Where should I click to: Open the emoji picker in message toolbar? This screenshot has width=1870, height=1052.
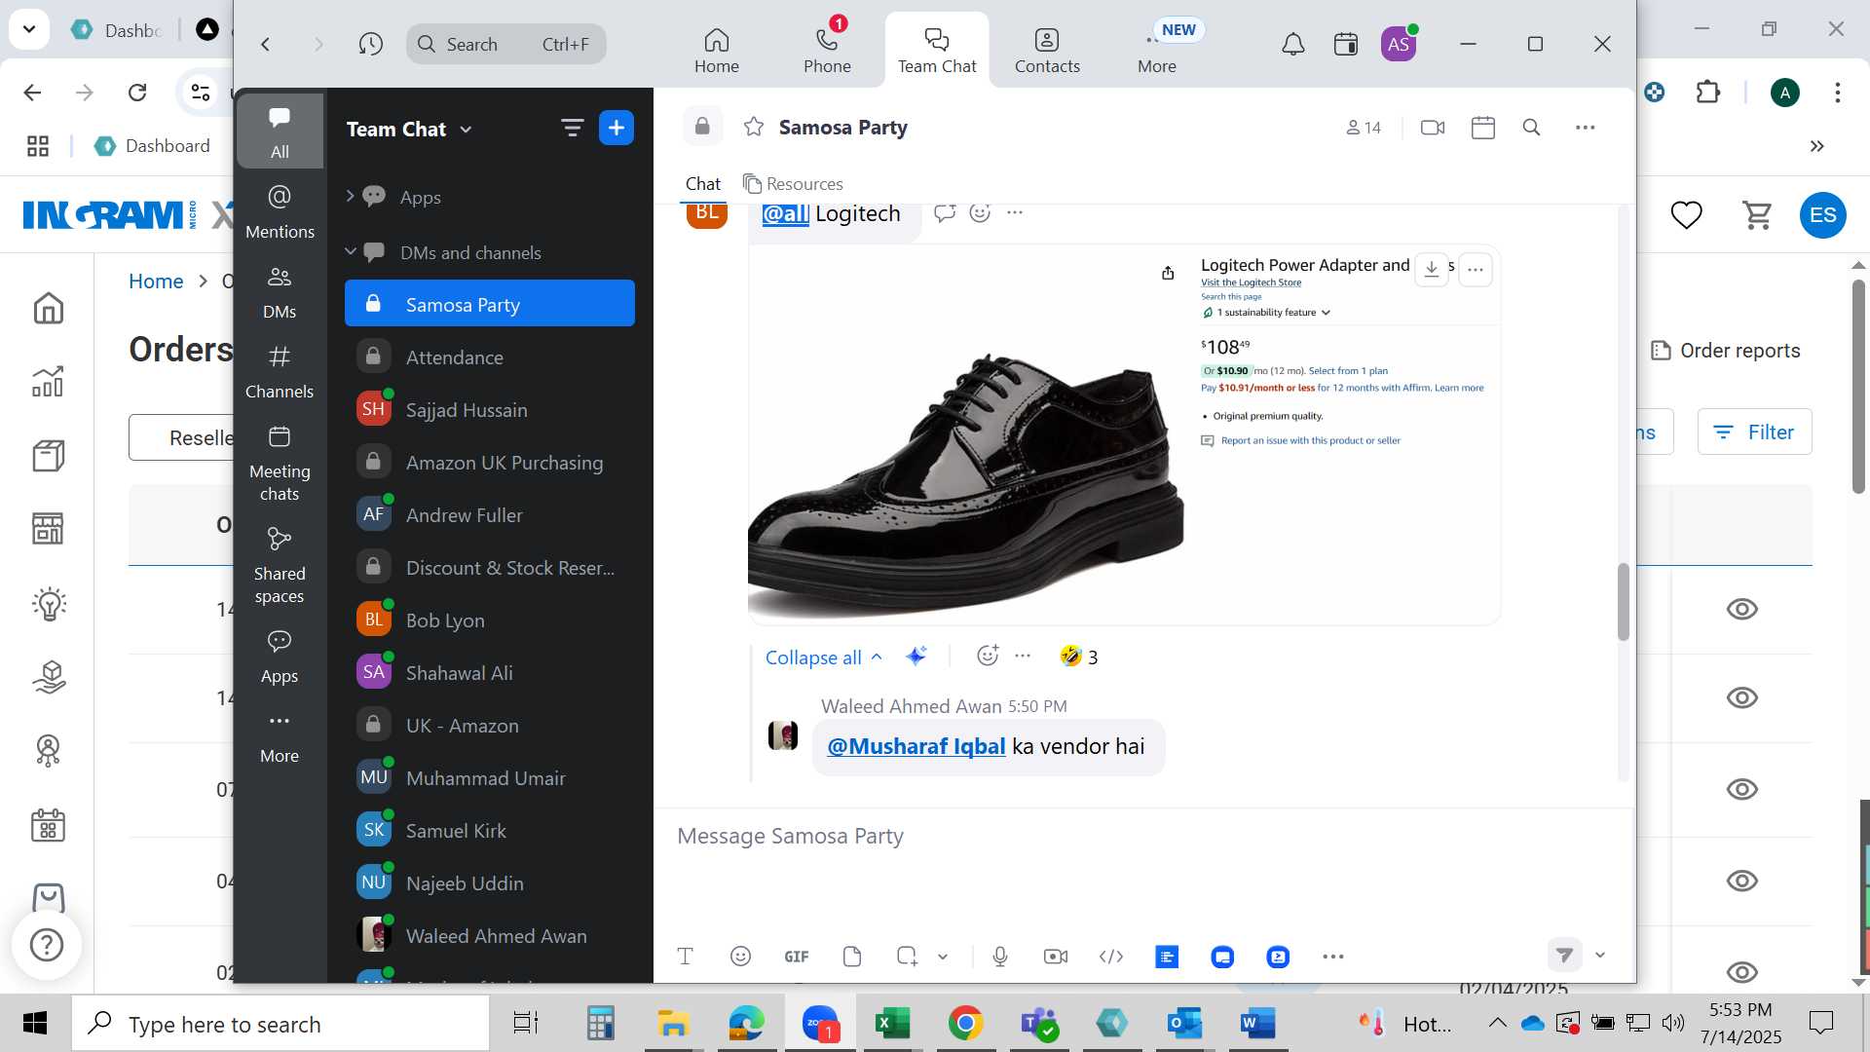tap(740, 957)
